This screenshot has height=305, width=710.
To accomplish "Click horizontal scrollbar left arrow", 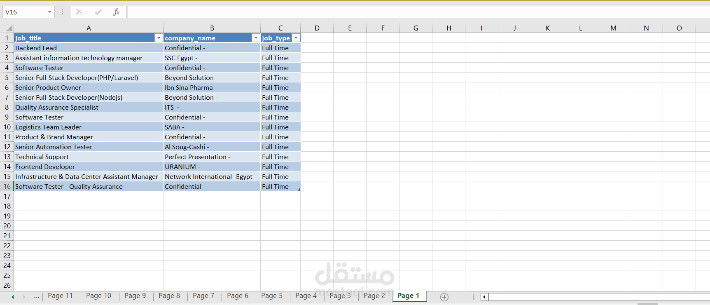I will click(x=484, y=297).
